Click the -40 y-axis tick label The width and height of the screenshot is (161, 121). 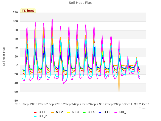(16, 83)
